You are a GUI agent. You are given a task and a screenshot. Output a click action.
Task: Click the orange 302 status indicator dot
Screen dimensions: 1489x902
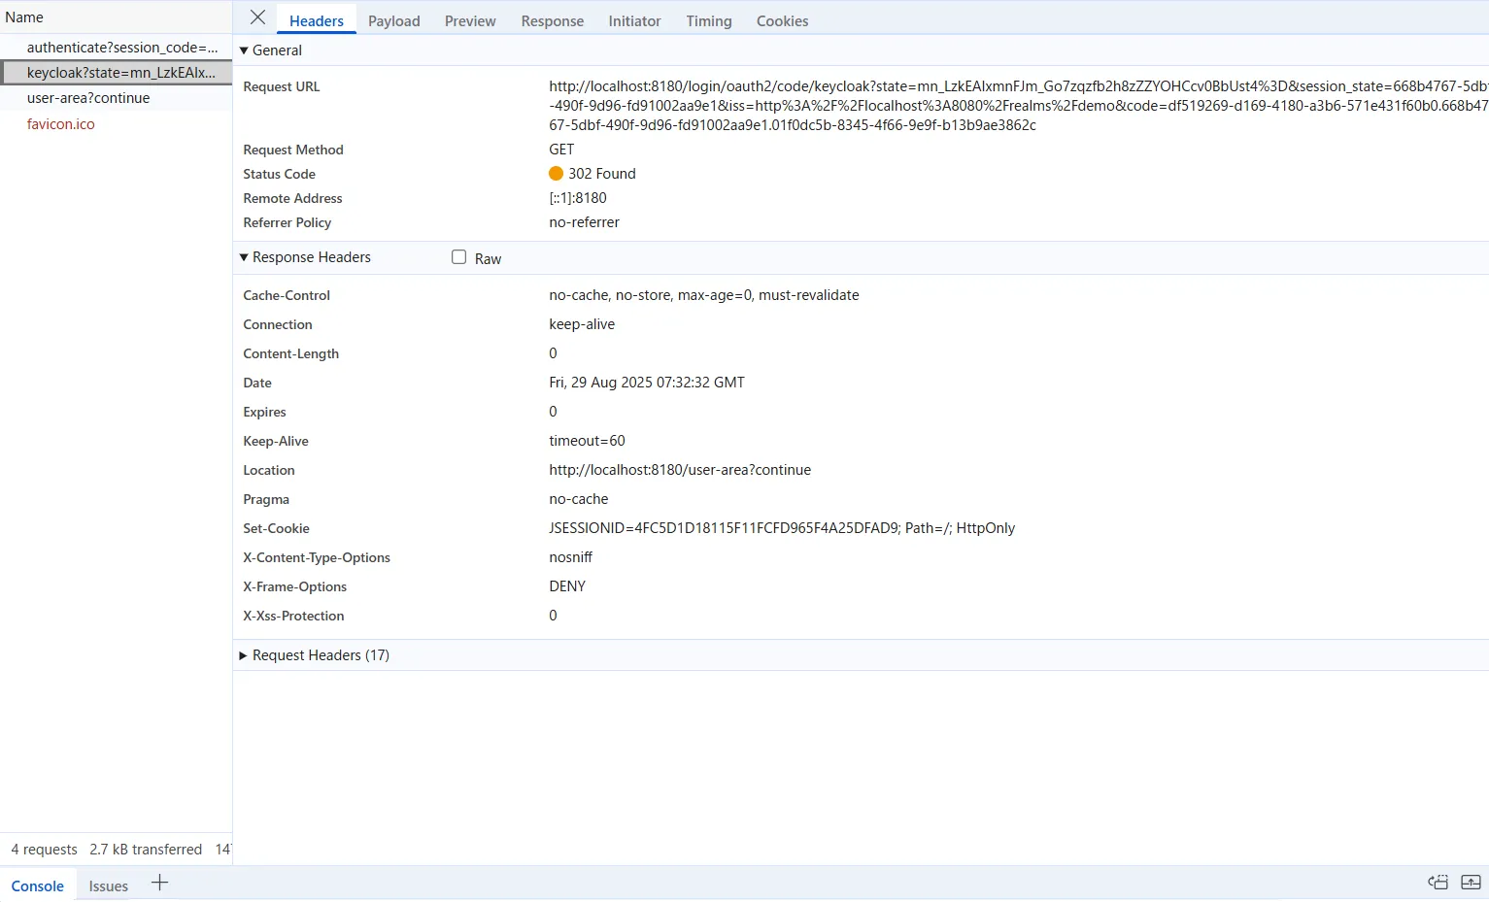(x=556, y=174)
